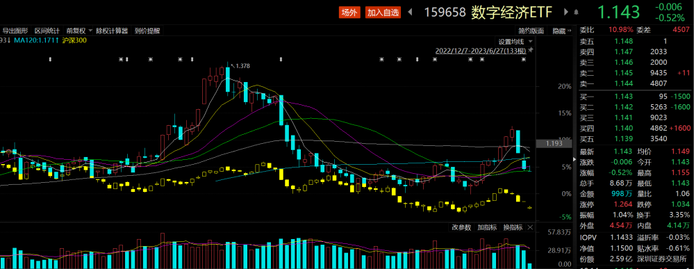Close the volume indicator panel

(x=530, y=227)
